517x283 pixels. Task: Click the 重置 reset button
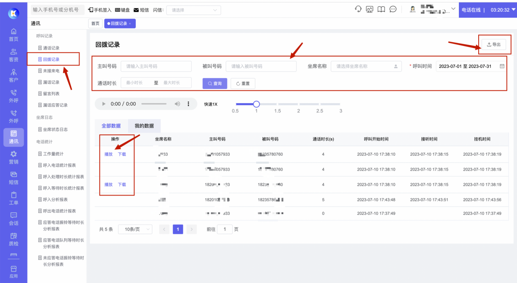(x=243, y=83)
